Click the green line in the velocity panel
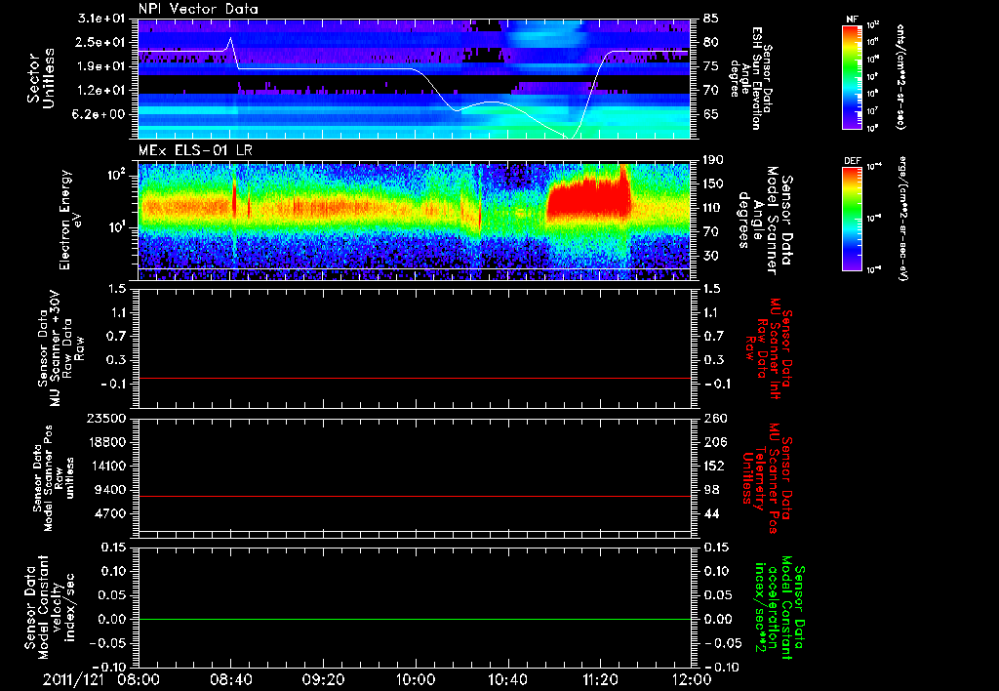The height and width of the screenshot is (691, 999). (x=414, y=619)
